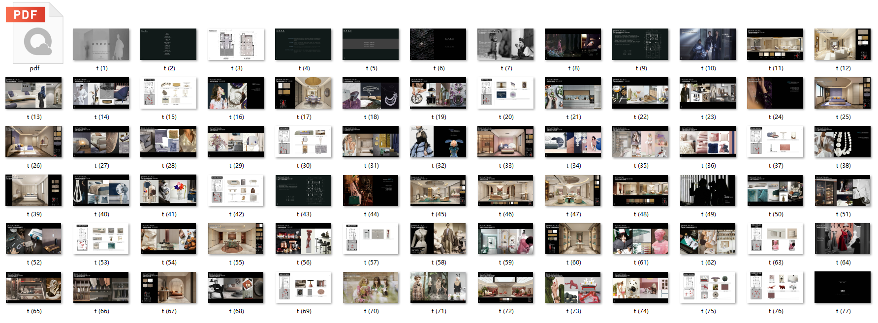Select thumbnail t (53)
The image size is (878, 323).
pyautogui.click(x=101, y=238)
